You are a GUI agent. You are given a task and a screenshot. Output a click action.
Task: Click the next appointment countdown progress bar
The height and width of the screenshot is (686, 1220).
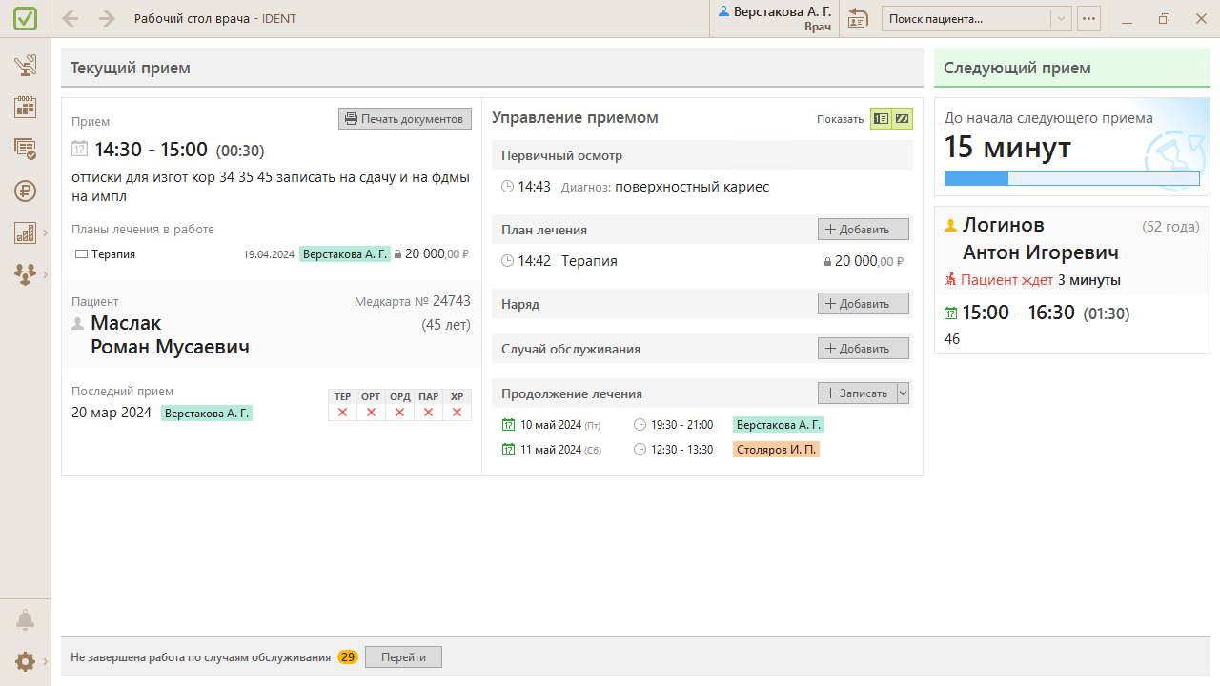tap(1071, 178)
